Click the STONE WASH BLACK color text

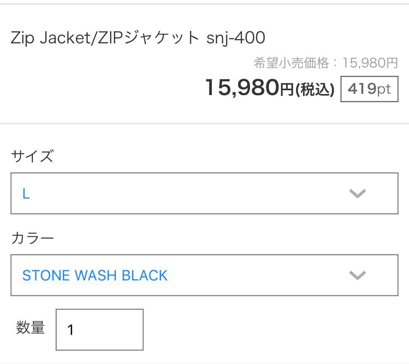click(x=95, y=275)
